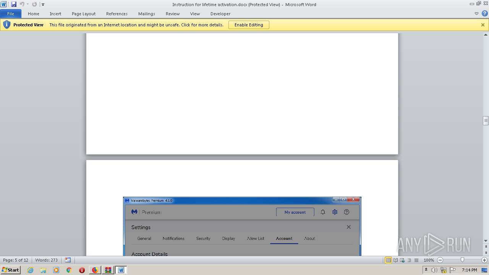Image resolution: width=489 pixels, height=275 pixels.
Task: Click the Zoom In plus button
Action: pyautogui.click(x=484, y=260)
